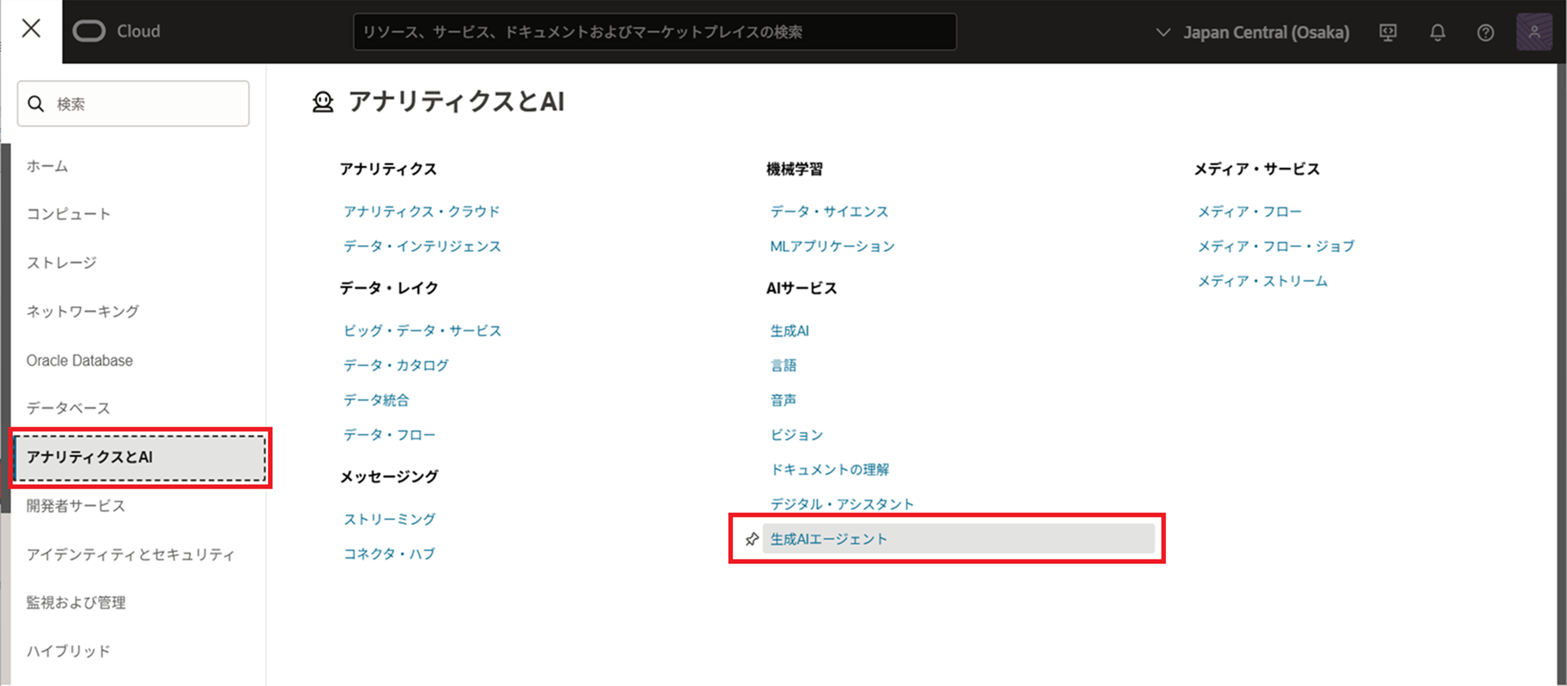Open the help question mark icon
1567x686 pixels.
tap(1485, 32)
